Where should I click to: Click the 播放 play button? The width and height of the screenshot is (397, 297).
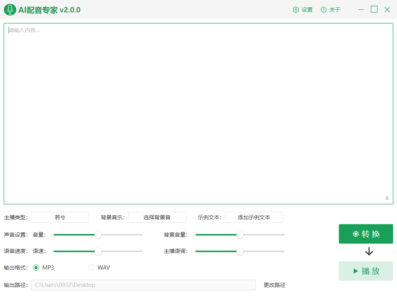(366, 271)
